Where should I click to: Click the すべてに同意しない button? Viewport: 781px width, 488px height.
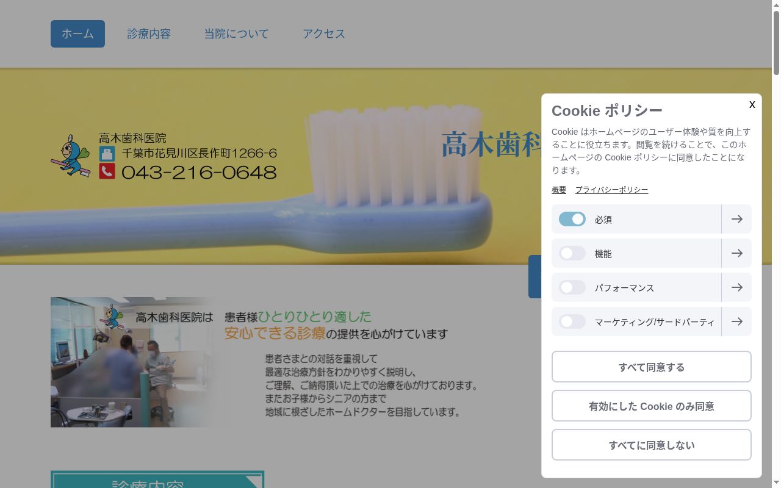point(652,445)
